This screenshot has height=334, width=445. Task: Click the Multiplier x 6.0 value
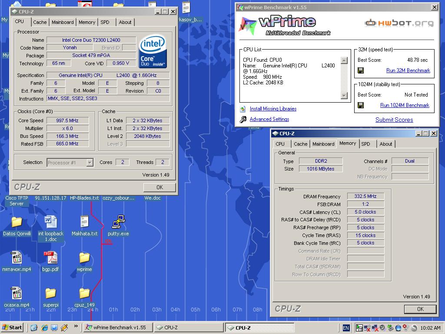[67, 128]
